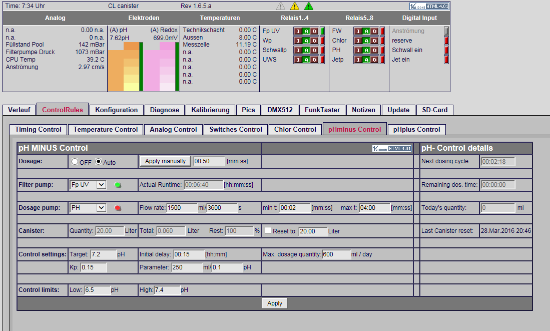Open the Timing Control sub-tab
This screenshot has height=331, width=550.
38,130
